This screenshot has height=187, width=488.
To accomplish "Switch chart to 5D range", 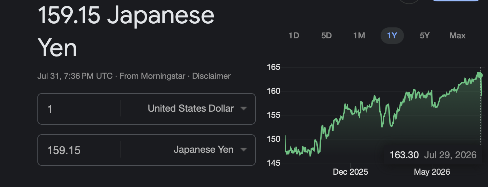I will click(x=326, y=36).
